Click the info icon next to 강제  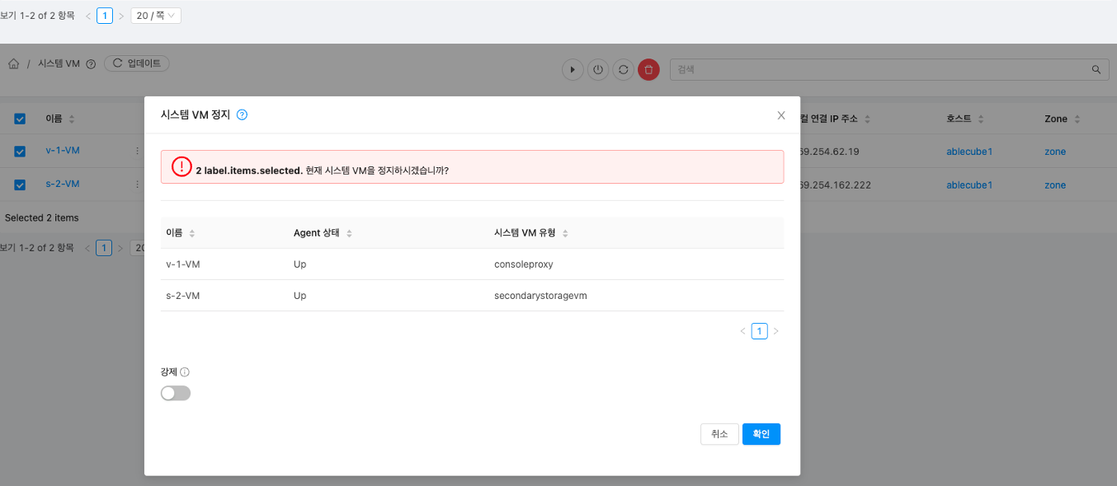coord(185,372)
